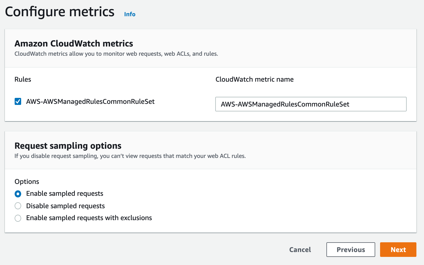Click 'Enable sampled requests with exclusions' label text
This screenshot has height=265, width=424.
click(x=89, y=218)
